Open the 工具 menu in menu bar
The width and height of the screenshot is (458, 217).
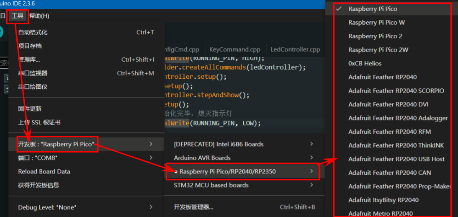18,16
